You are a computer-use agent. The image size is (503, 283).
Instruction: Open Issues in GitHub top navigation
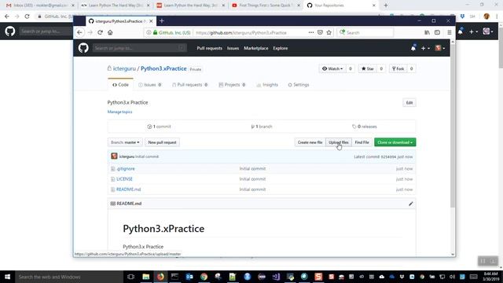click(x=233, y=48)
